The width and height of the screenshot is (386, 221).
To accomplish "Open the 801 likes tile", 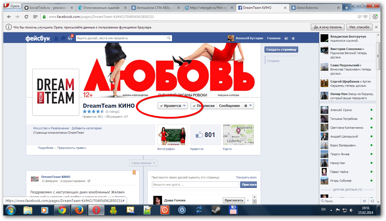I will [205, 135].
